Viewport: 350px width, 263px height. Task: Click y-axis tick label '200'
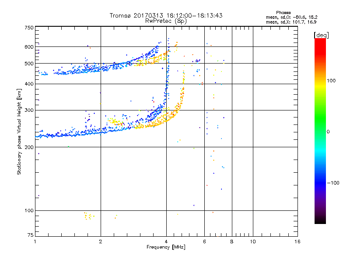pyautogui.click(x=29, y=147)
